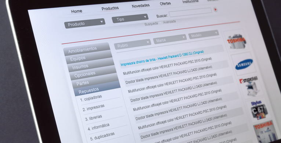Open the Marca filter dropdown
Viewport: 281px width, 143px height.
coord(170,39)
